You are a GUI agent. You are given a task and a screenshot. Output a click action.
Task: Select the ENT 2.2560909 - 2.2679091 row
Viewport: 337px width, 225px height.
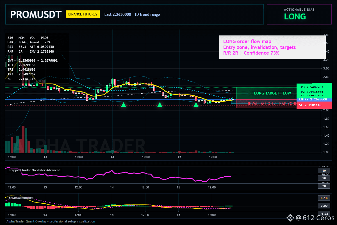(33, 60)
